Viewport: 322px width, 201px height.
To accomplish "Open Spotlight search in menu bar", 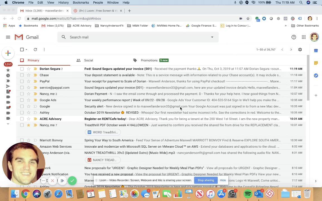I will click(x=301, y=3).
